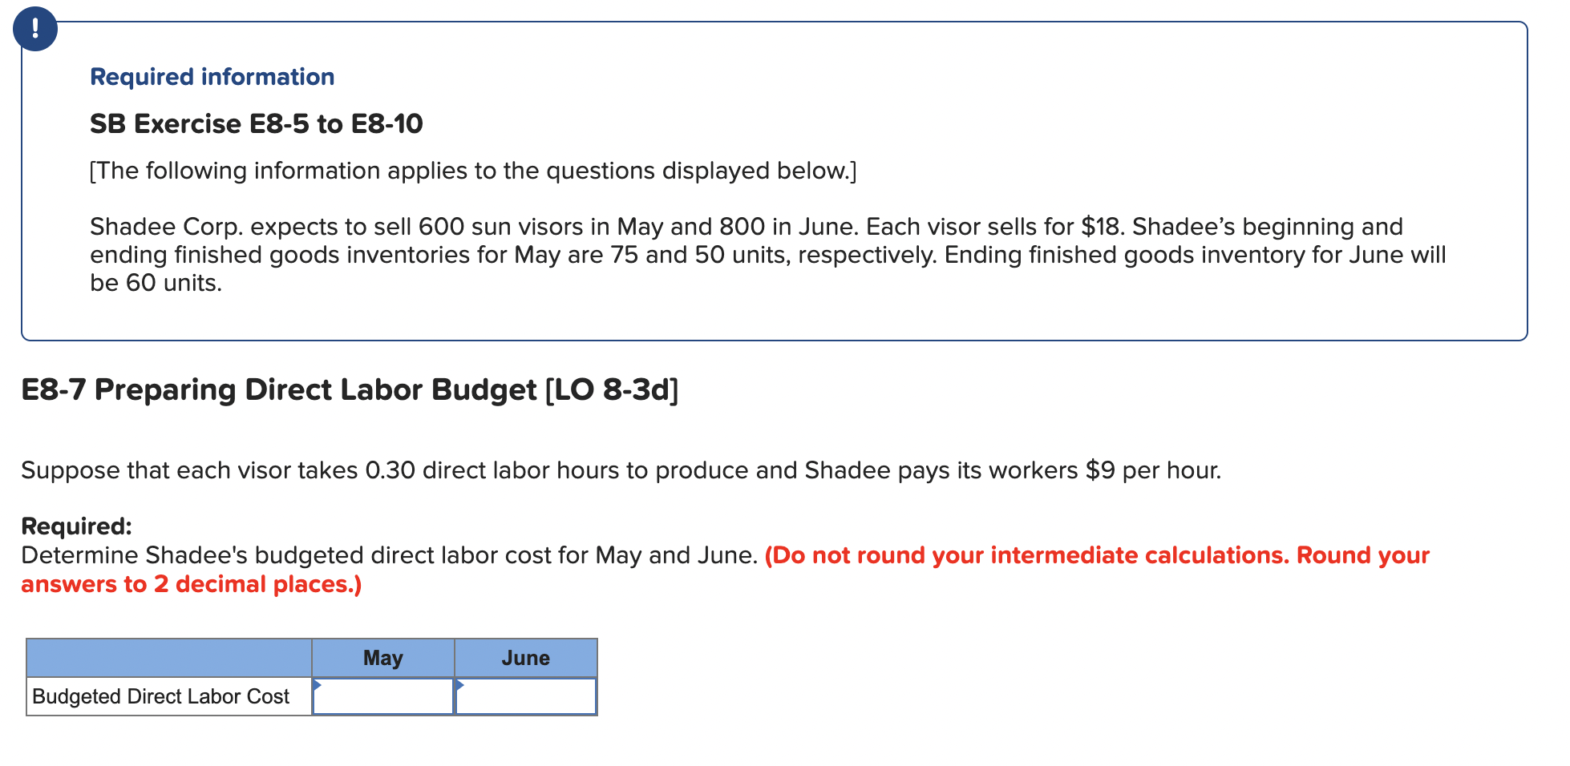The image size is (1570, 766).
Task: Click the blue flag marker in June cell
Action: coord(461,685)
